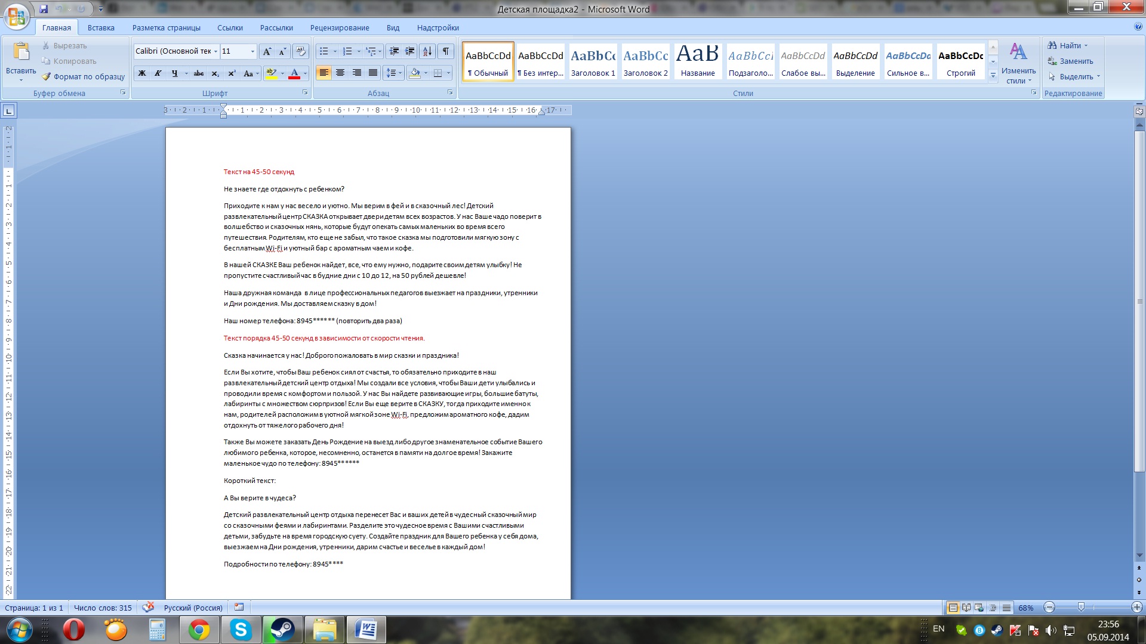
Task: Center the paragraph text
Action: pos(340,73)
